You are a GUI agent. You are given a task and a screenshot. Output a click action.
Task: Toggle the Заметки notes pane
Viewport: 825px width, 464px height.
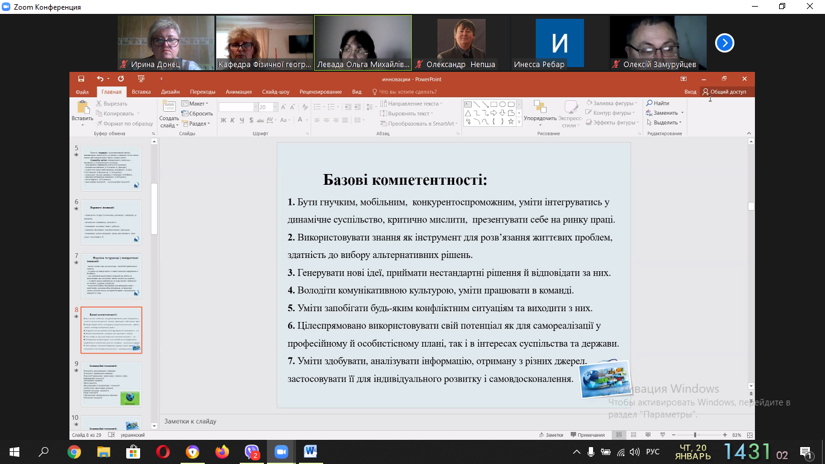pyautogui.click(x=550, y=435)
